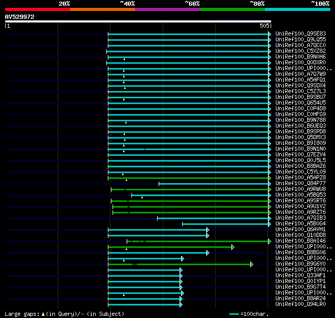
Task: Select UniRef100_Q7EZV4 label
Action: (x=300, y=155)
